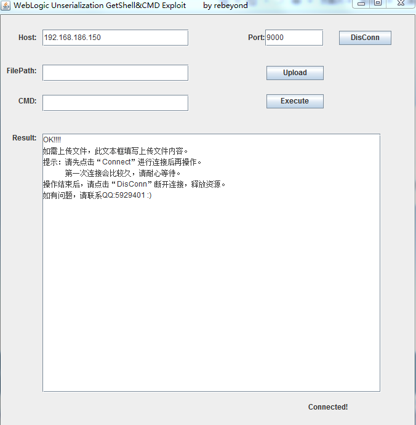Select the empty FilePath text field
This screenshot has height=425, width=416.
tap(115, 73)
